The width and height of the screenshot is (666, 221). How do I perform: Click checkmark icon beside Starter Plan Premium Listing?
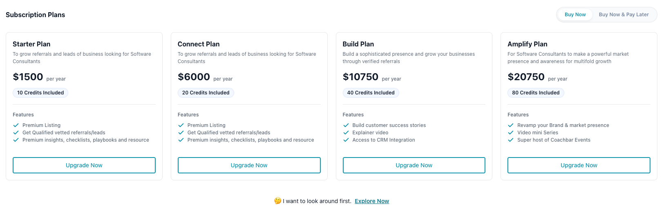click(x=16, y=125)
